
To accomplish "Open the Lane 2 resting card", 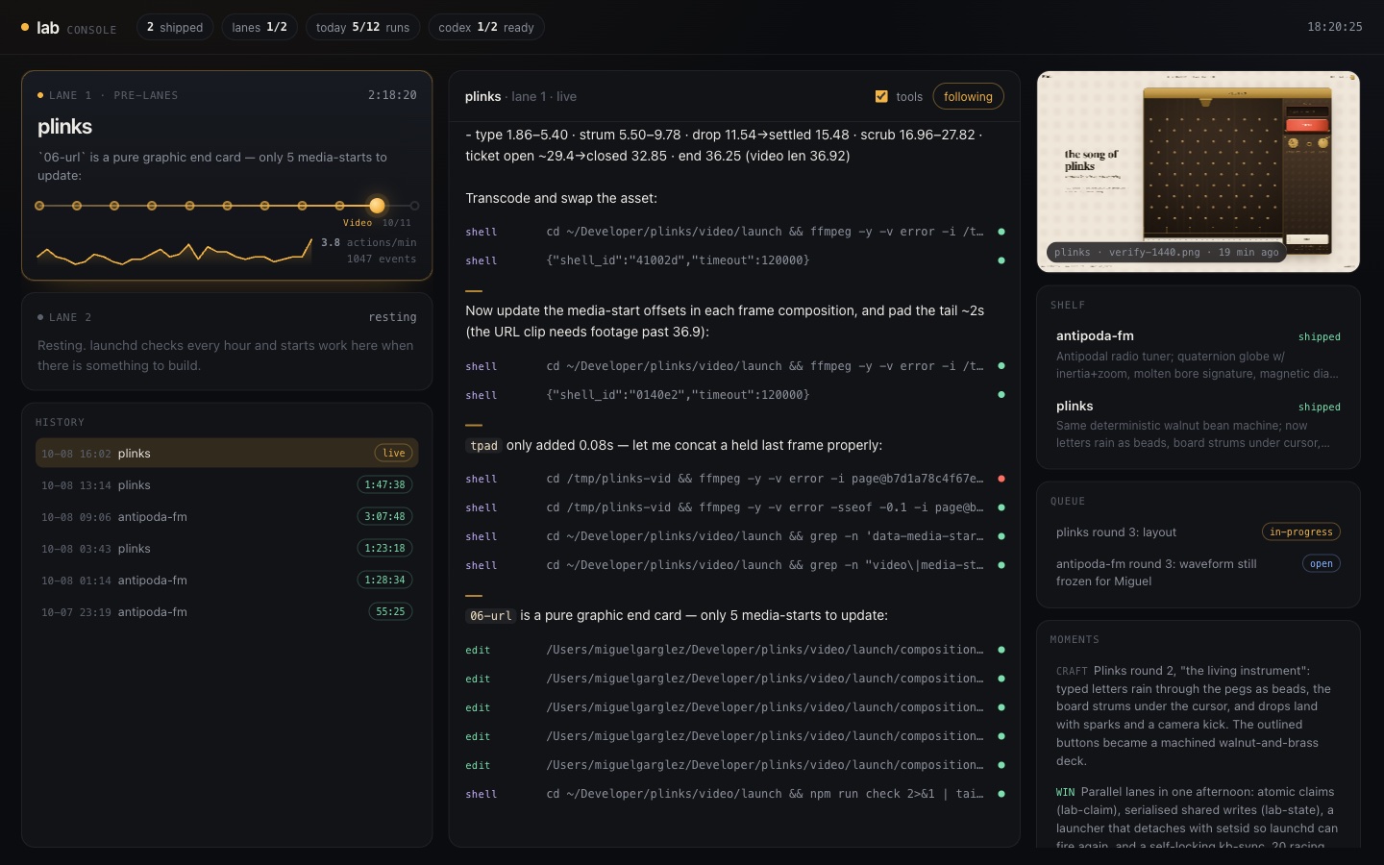I will click(x=227, y=341).
